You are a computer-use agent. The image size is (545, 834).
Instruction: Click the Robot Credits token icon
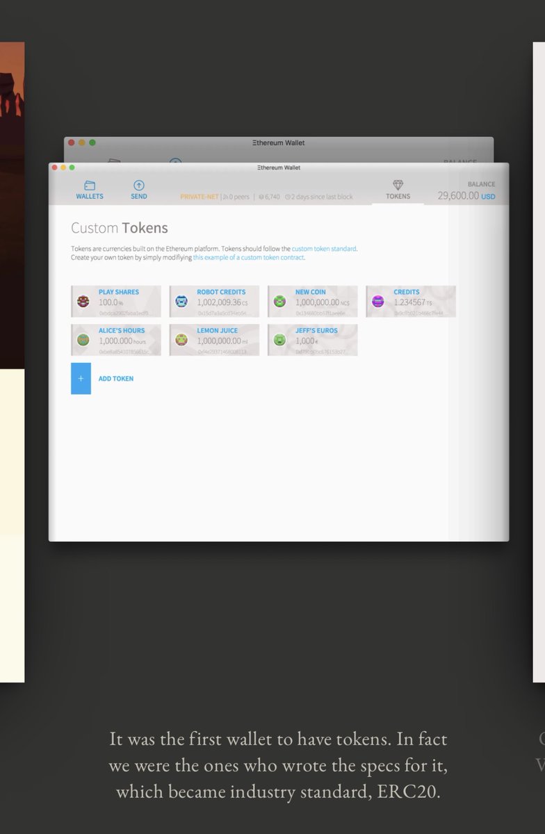[181, 302]
